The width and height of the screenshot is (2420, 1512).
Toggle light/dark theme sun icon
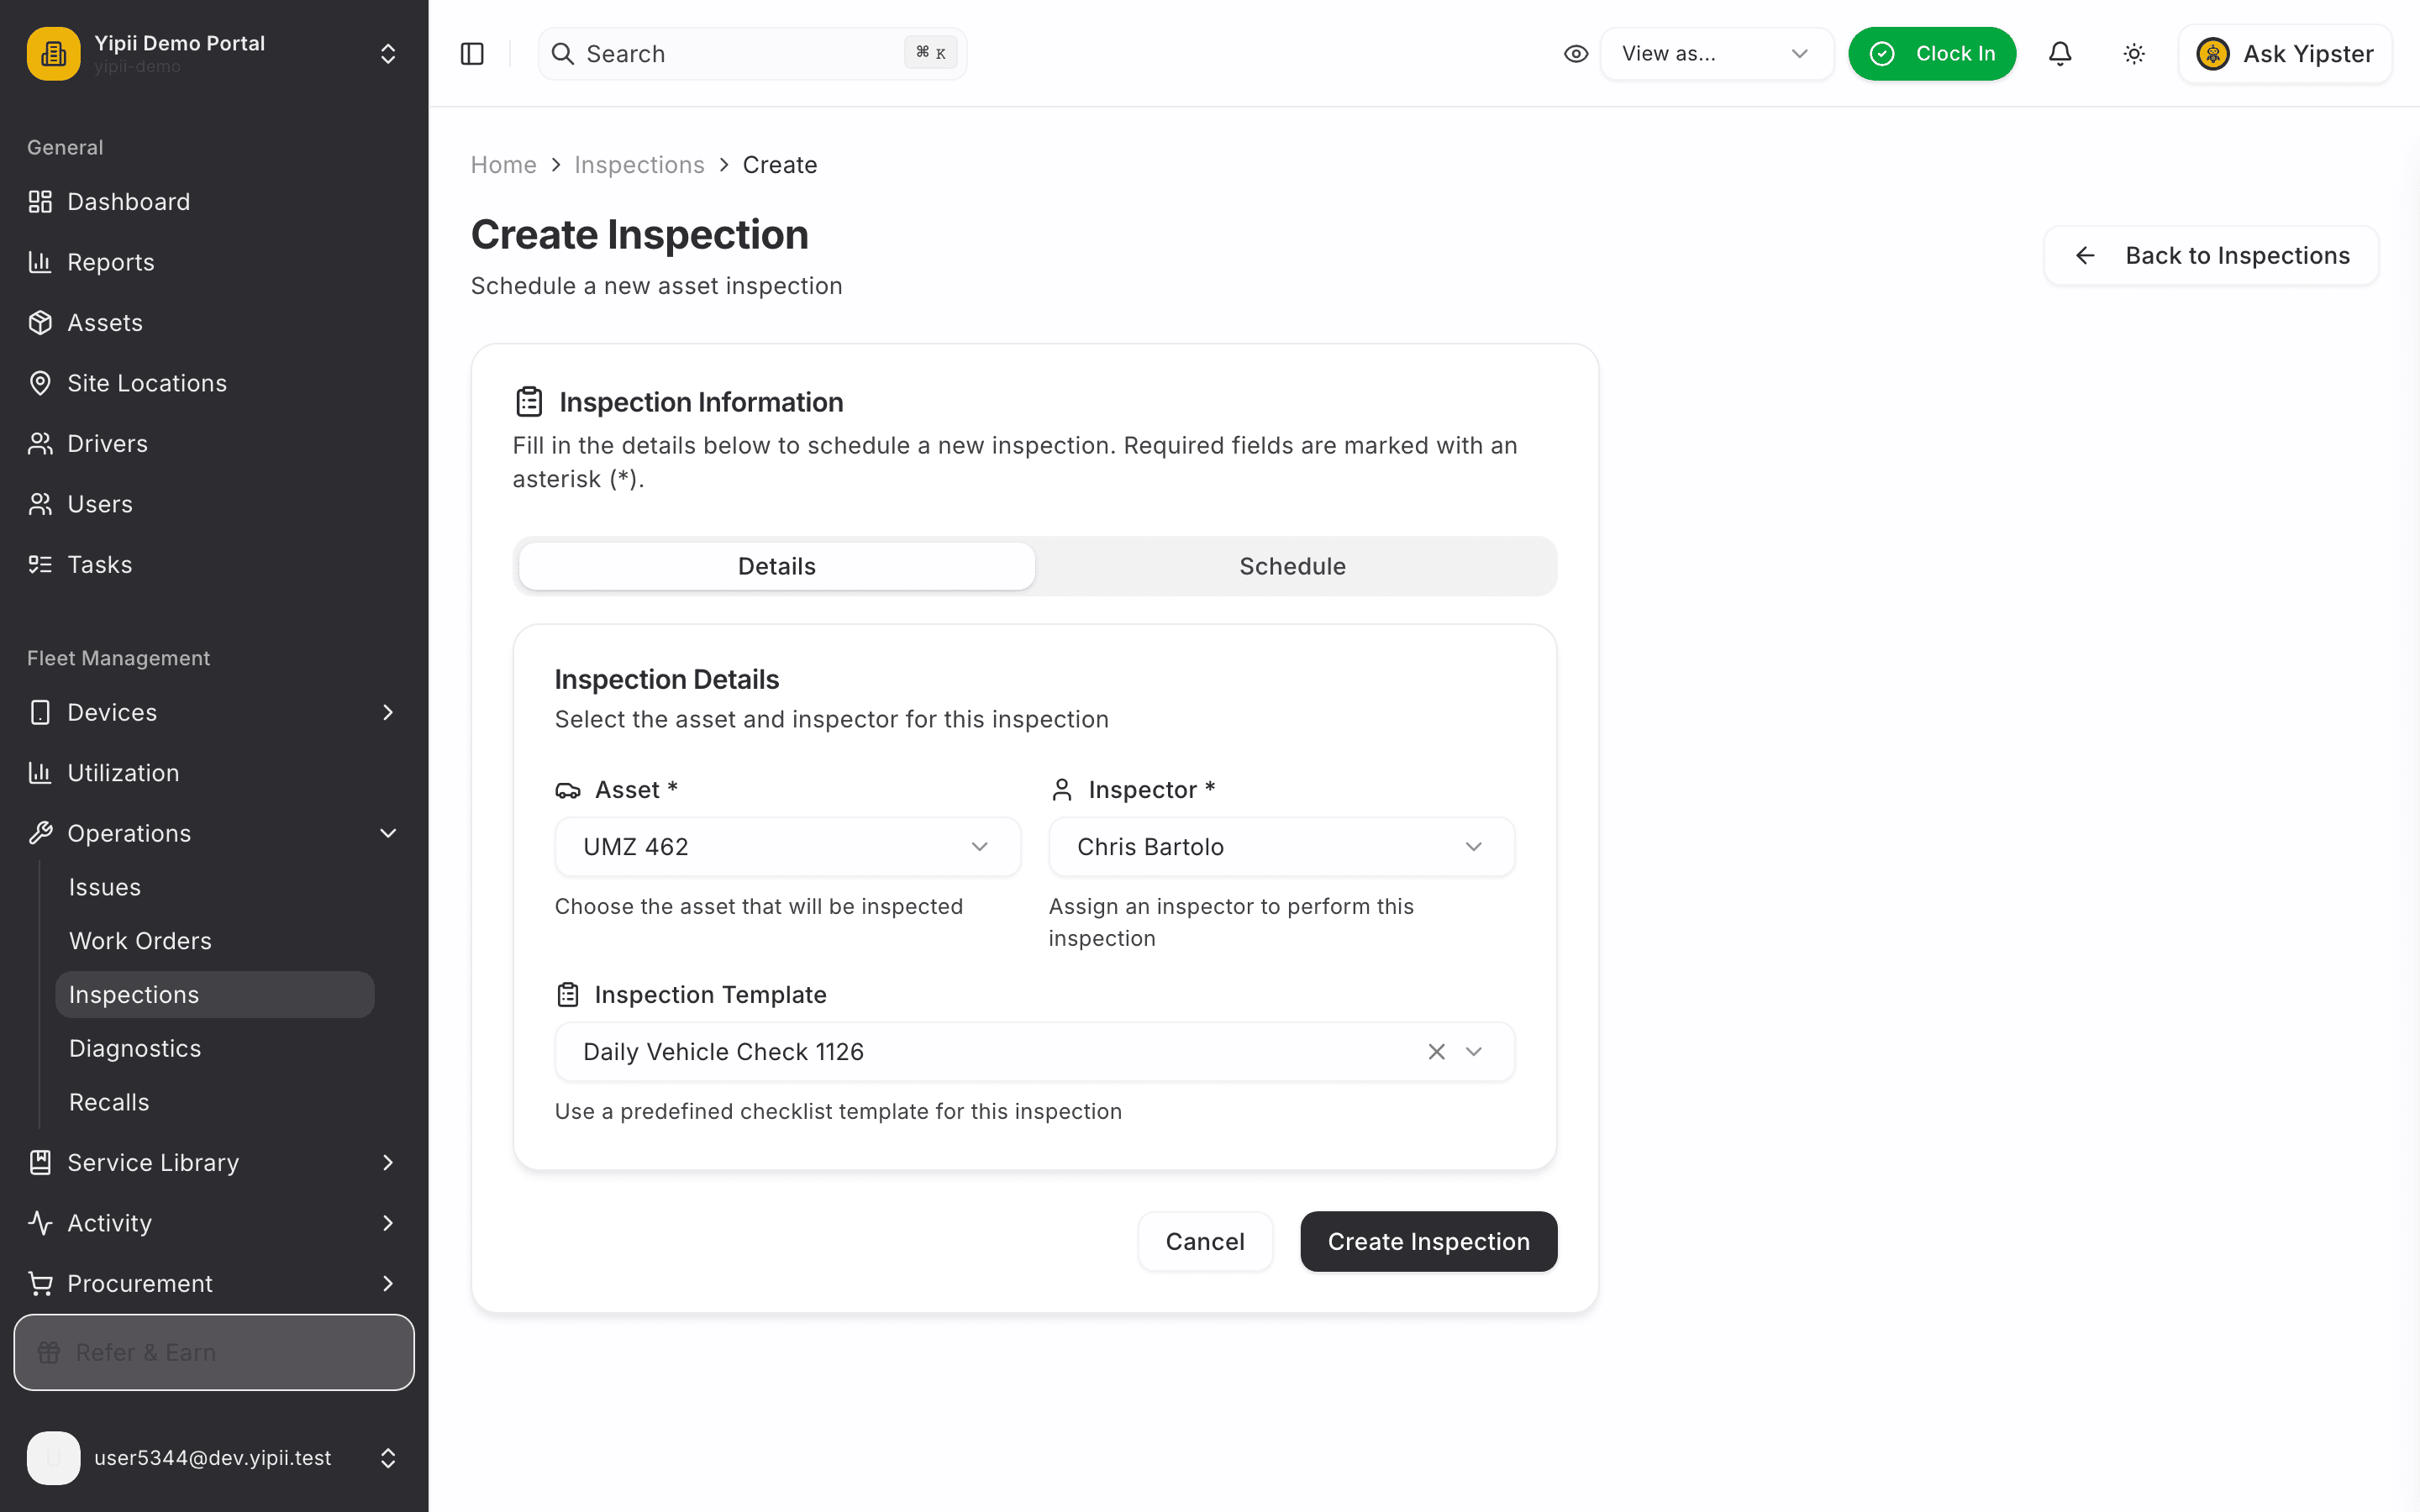click(2134, 54)
